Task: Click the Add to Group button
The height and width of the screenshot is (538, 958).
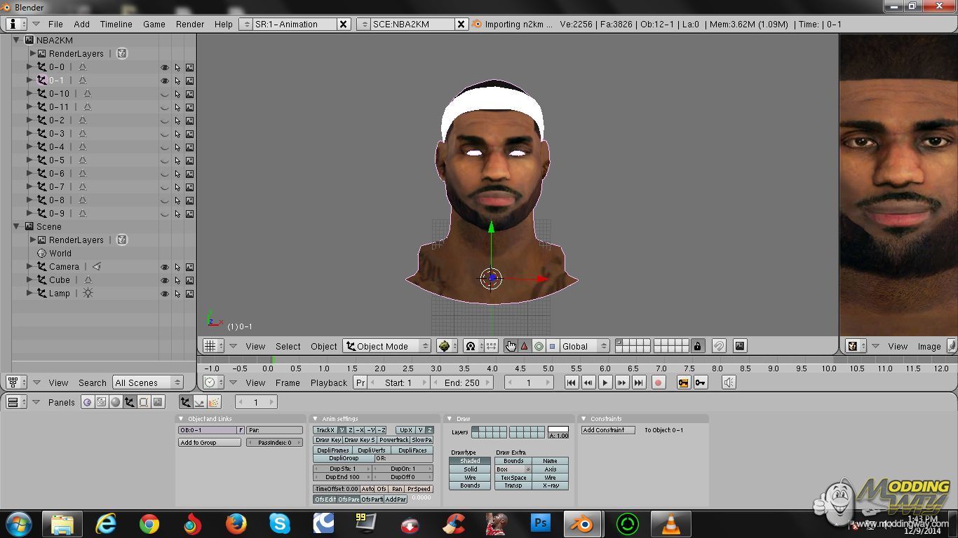Action: click(210, 443)
